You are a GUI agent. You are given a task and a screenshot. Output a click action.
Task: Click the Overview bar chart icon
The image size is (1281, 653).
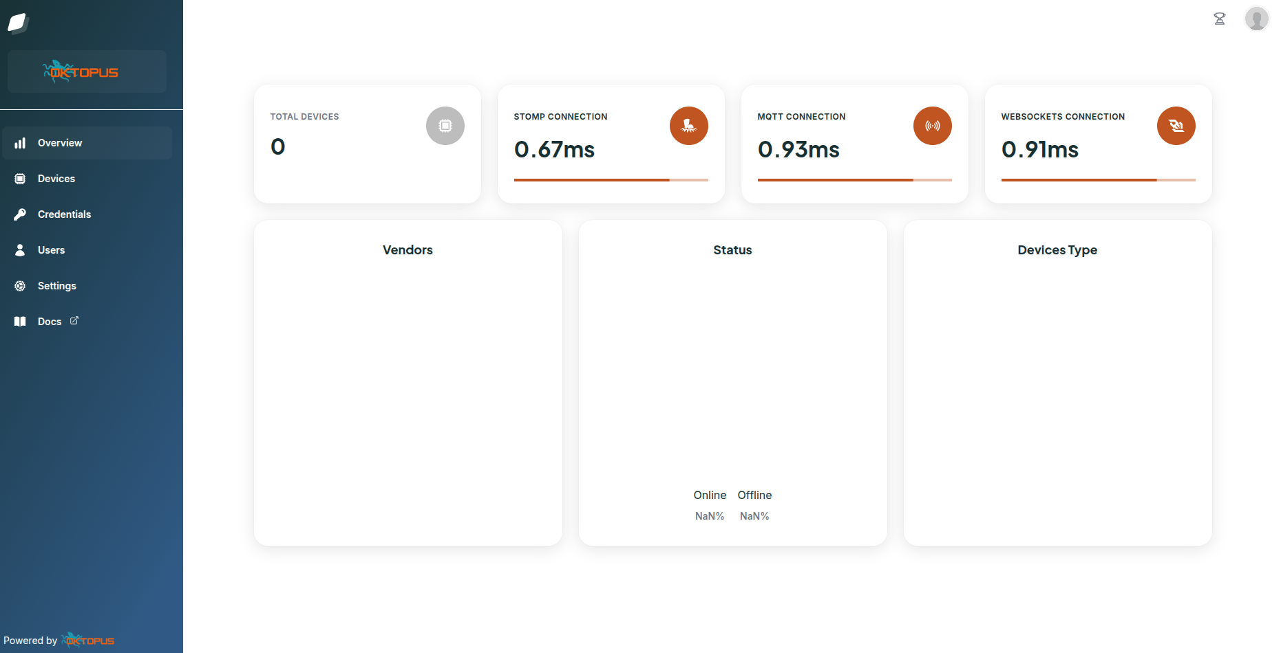pos(20,143)
